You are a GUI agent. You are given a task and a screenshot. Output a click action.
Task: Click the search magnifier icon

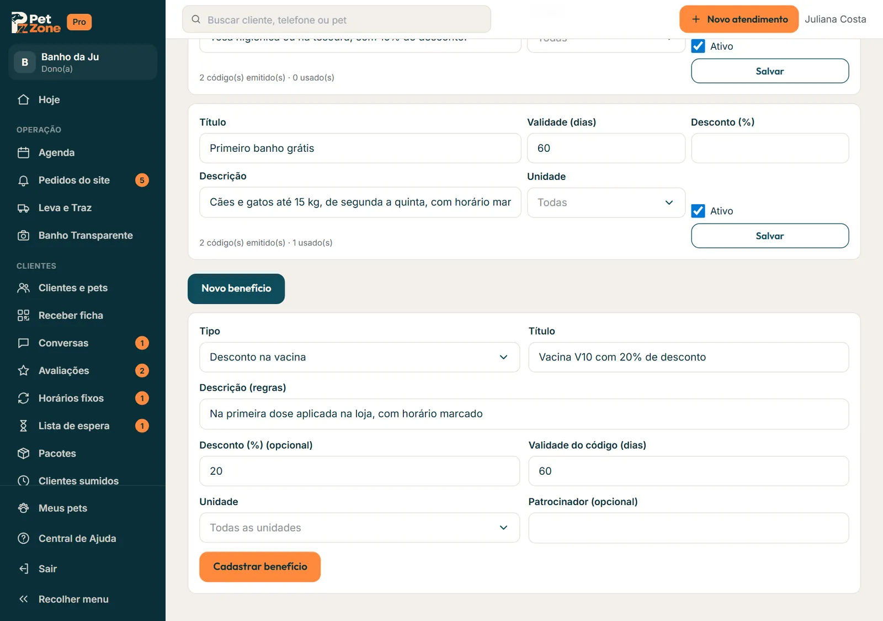pos(196,19)
